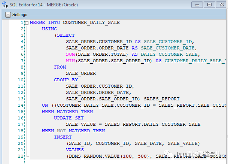Maximize the SQL Editor window

[209, 5]
